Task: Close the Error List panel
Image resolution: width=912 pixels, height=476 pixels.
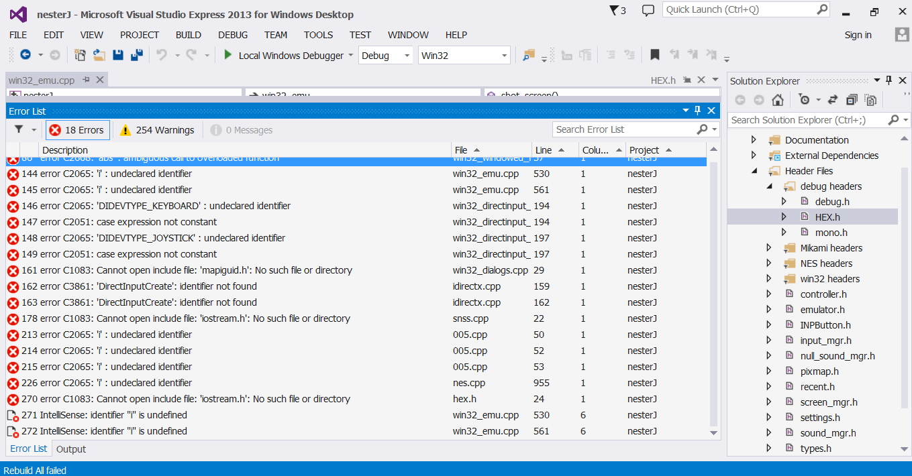Action: pos(711,111)
